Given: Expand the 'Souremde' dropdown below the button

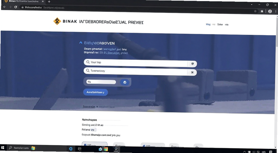Looking at the screenshot, I should click(x=90, y=106).
